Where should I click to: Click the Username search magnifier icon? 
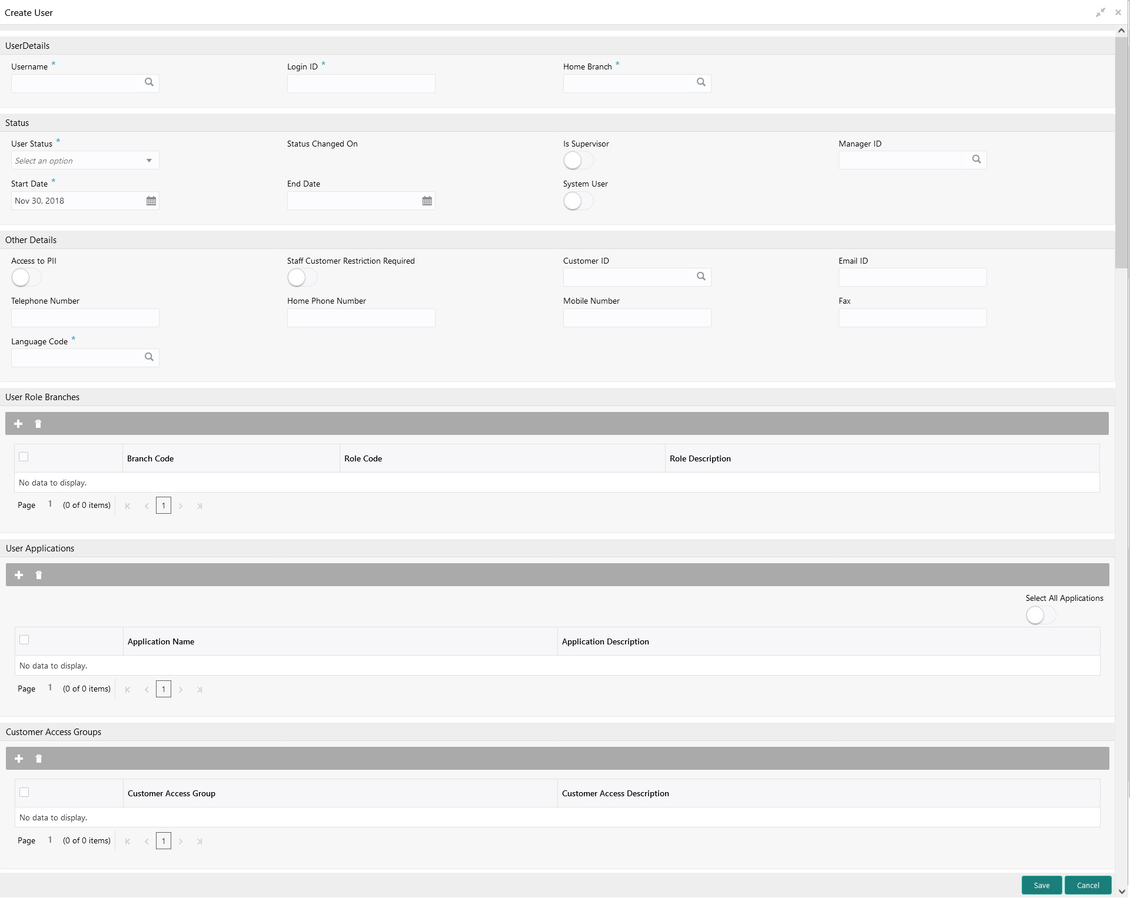149,82
